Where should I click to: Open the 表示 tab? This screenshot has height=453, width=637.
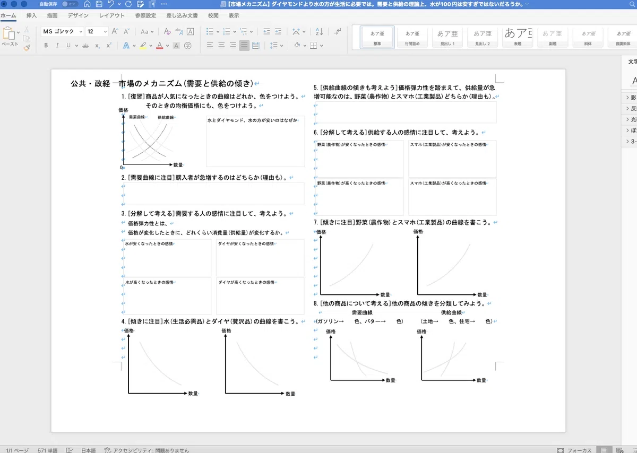(x=234, y=16)
